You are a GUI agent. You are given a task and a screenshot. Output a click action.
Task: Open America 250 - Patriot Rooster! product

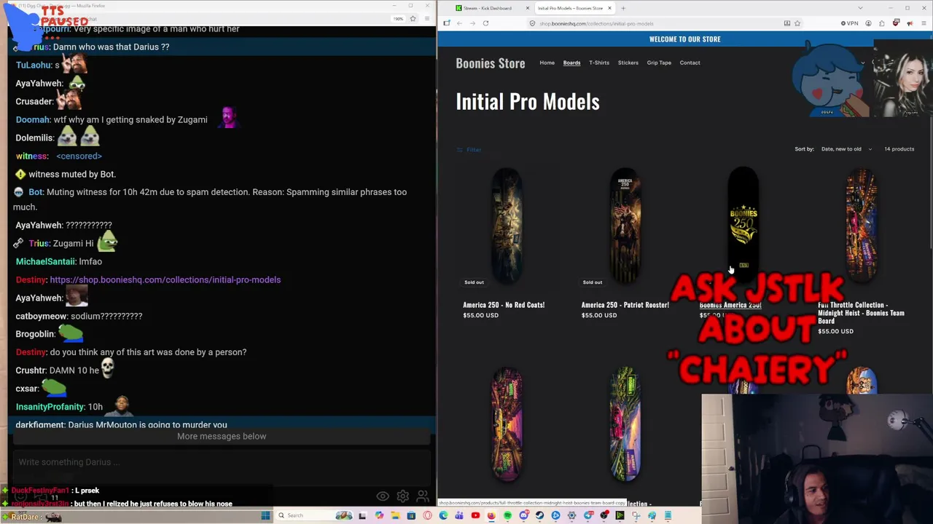click(x=625, y=305)
